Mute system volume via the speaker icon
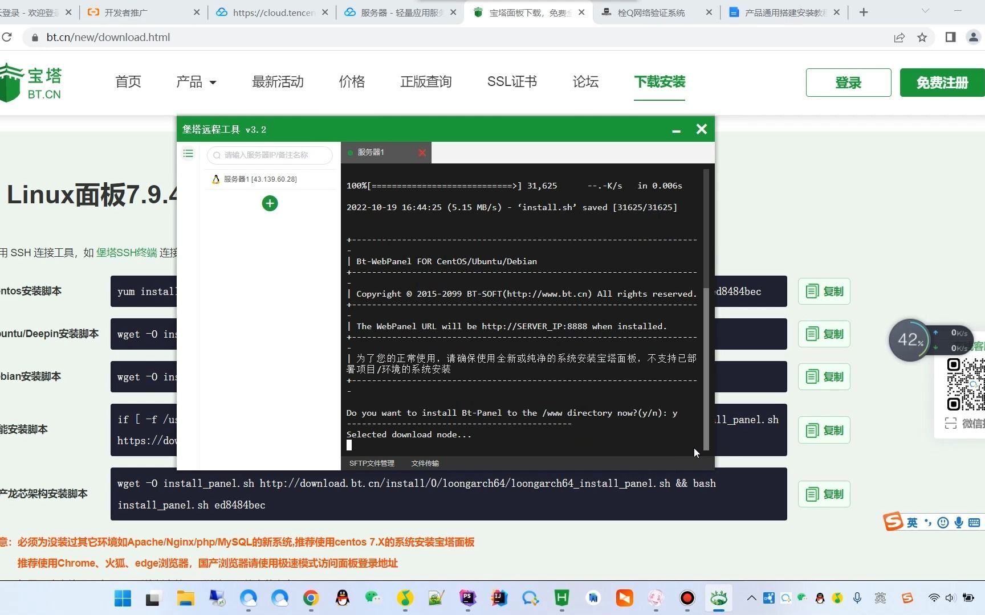This screenshot has height=615, width=985. tap(950, 598)
